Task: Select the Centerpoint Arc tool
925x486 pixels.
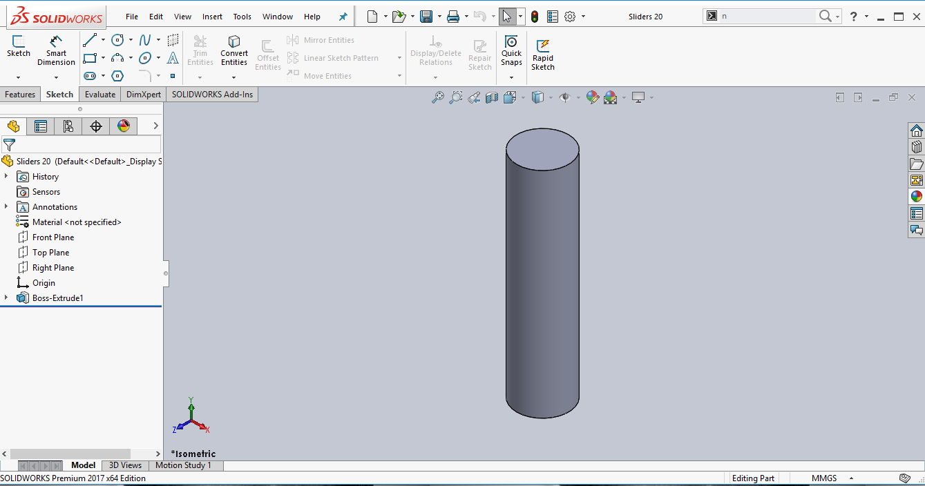Action: click(117, 58)
